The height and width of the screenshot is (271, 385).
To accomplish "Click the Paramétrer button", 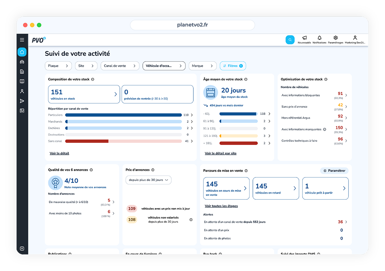I will (334, 171).
